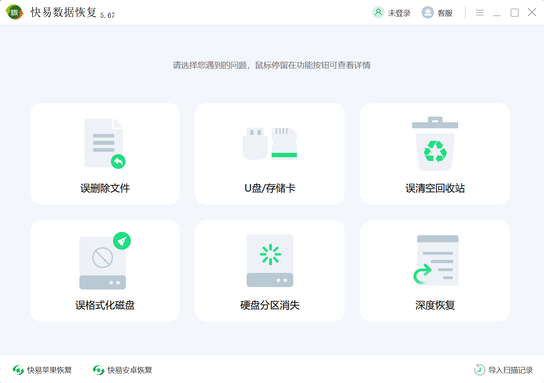Choose the 误删除文件 label

[105, 188]
